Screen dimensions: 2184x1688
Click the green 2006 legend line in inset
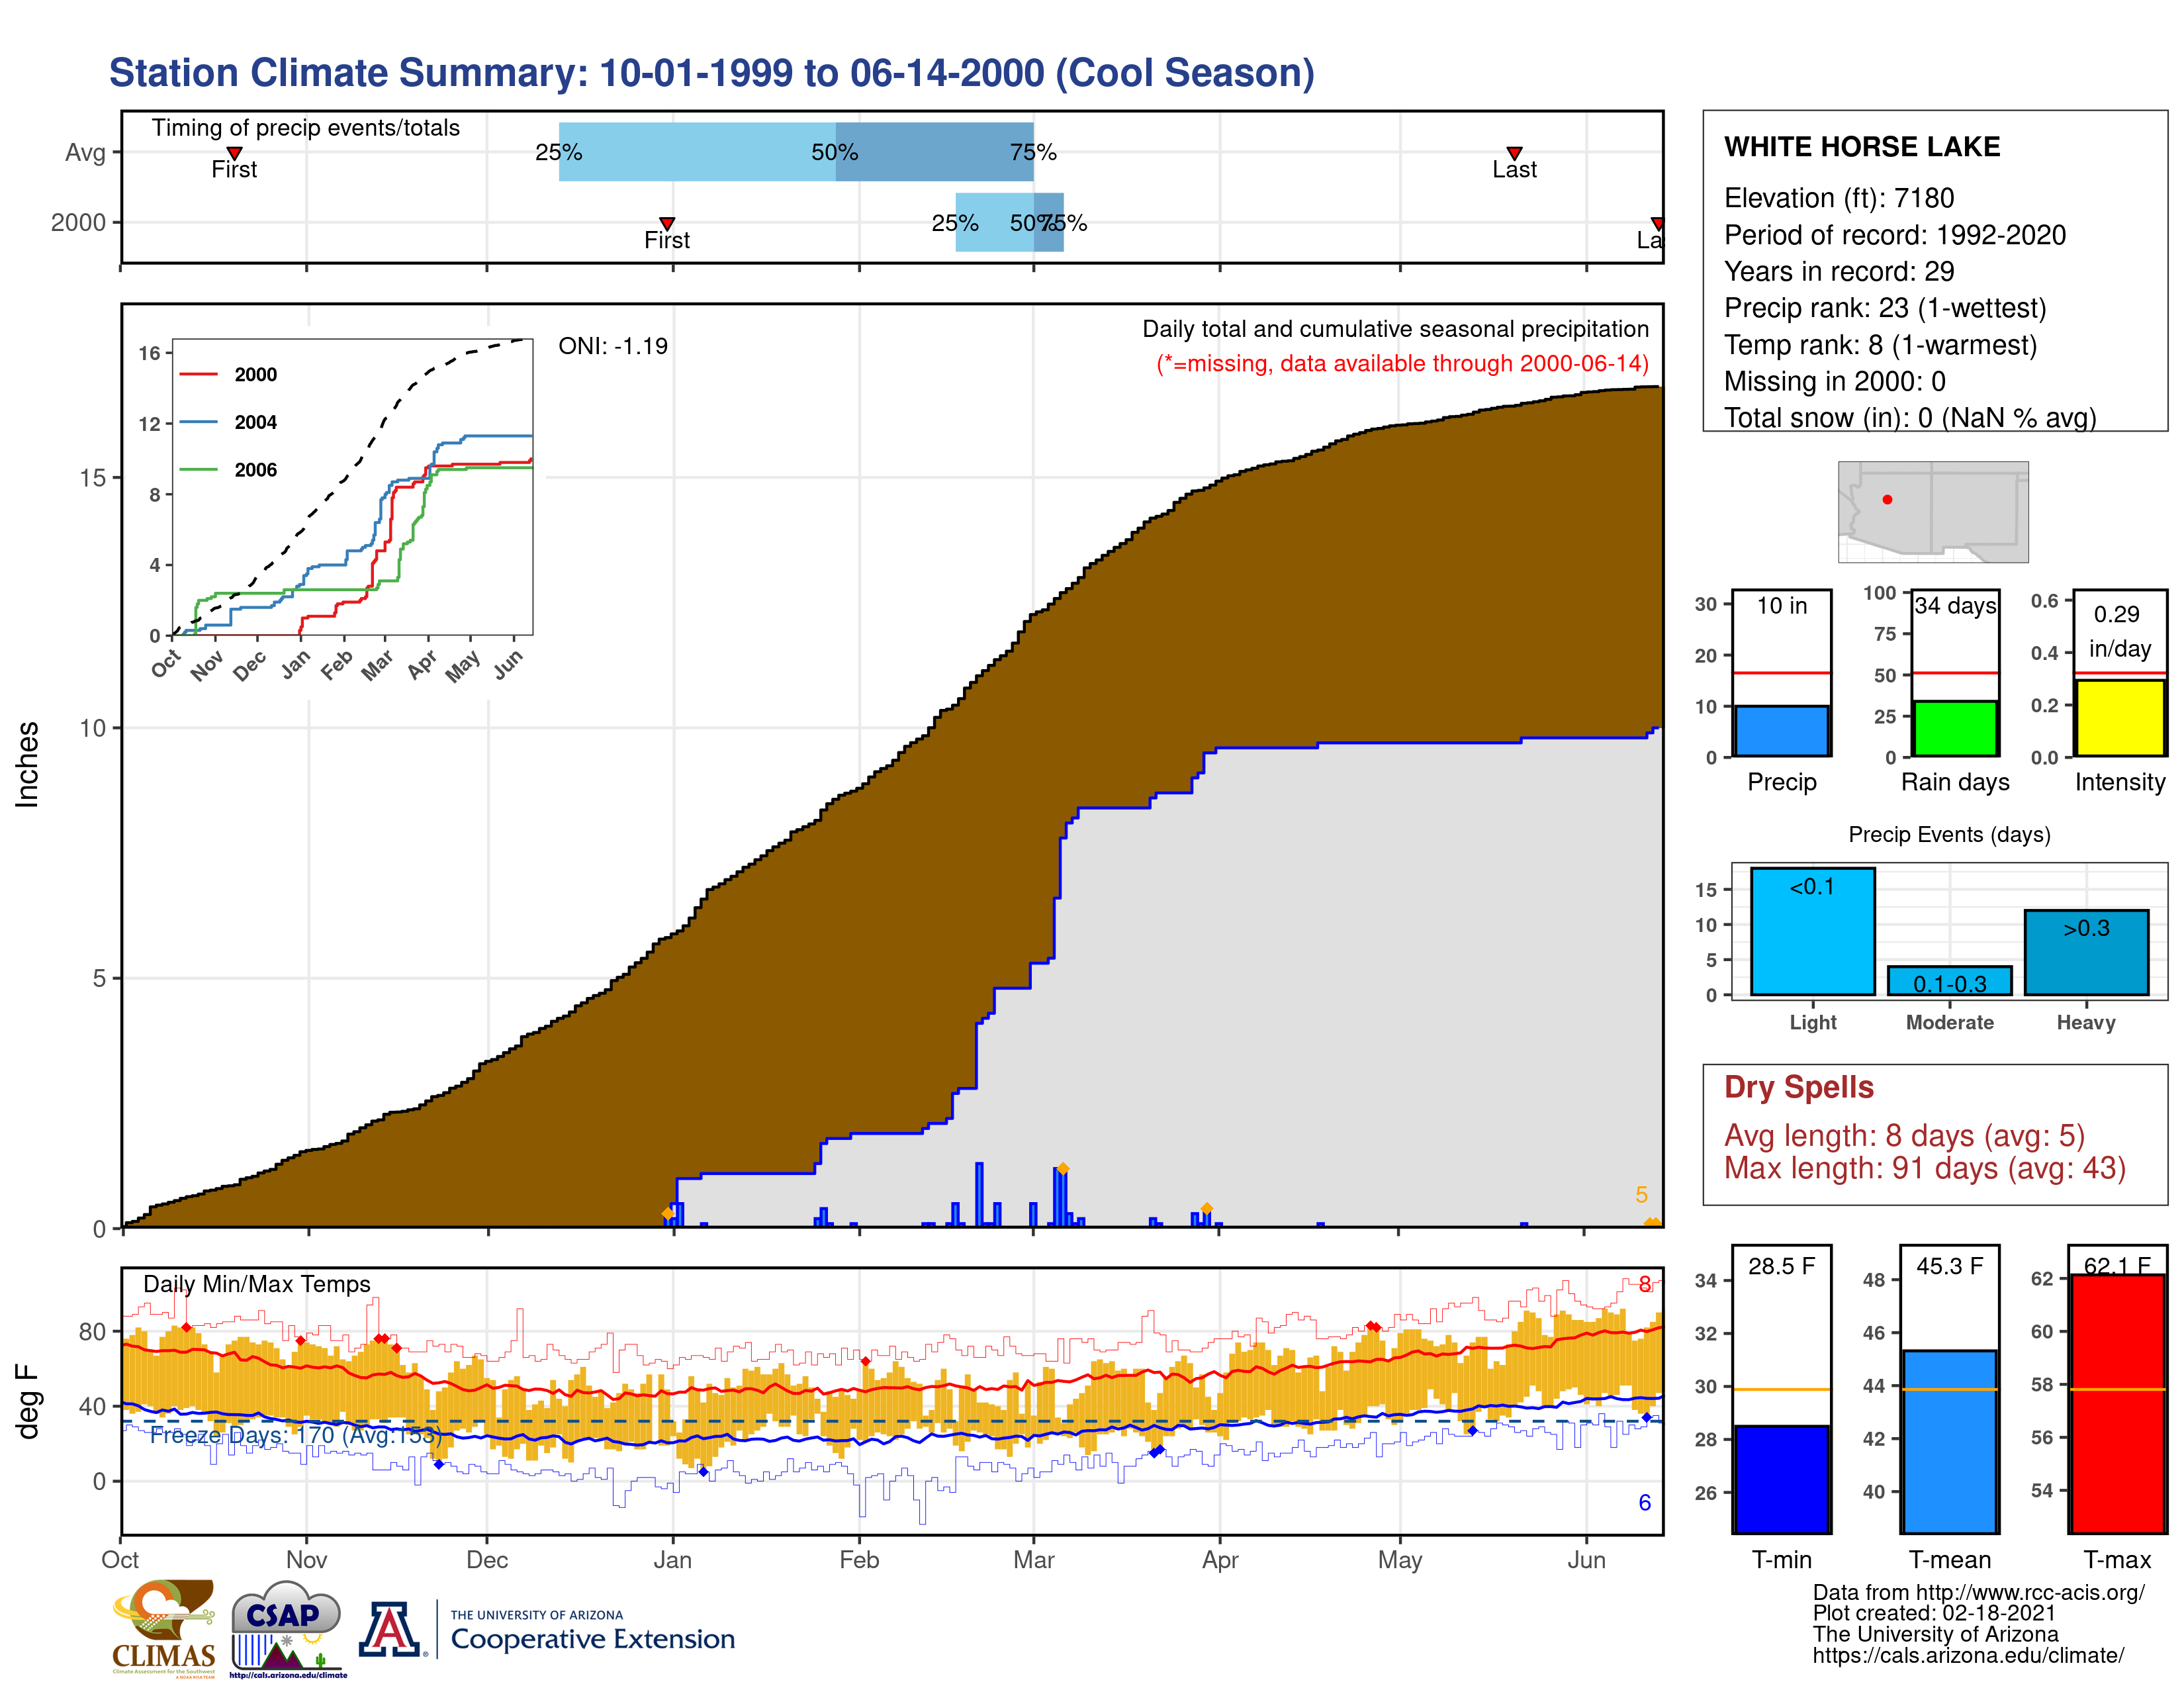[198, 469]
